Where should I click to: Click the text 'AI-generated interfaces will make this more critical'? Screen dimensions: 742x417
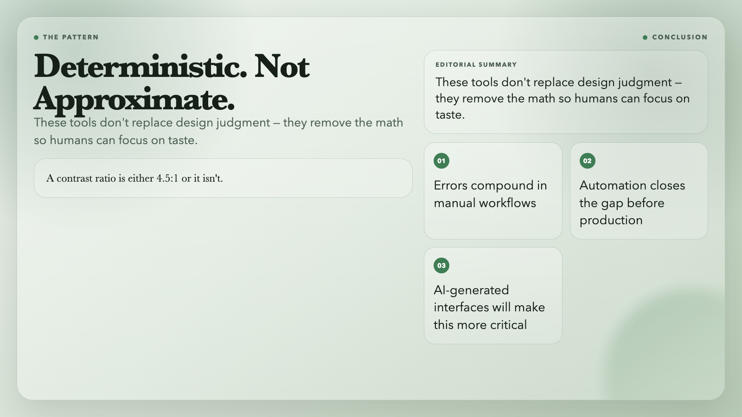489,308
